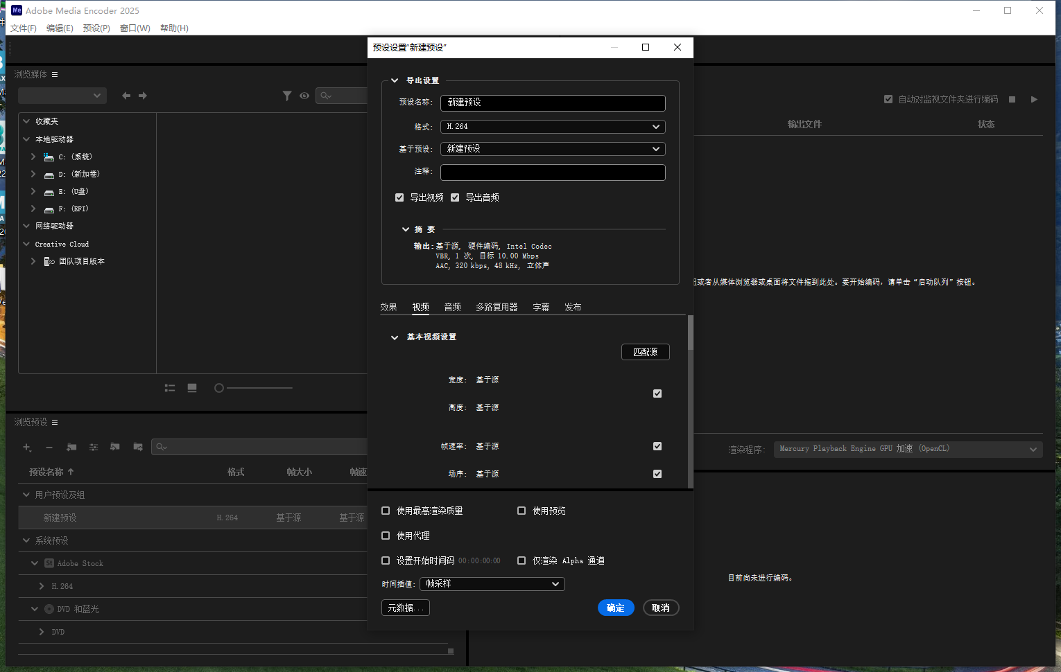
Task: Switch media browser to thumbnail view
Action: click(x=192, y=388)
